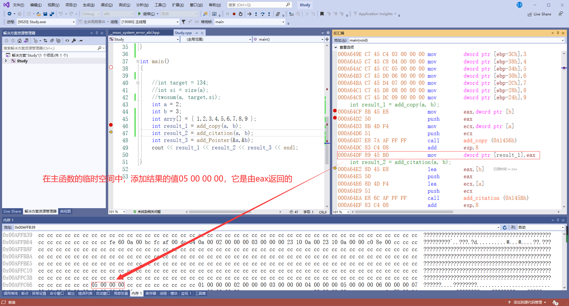Viewport: 569px width, 306px height.
Task: Toggle auto-hide pin on the Memory 1 panel
Action: [x=558, y=220]
